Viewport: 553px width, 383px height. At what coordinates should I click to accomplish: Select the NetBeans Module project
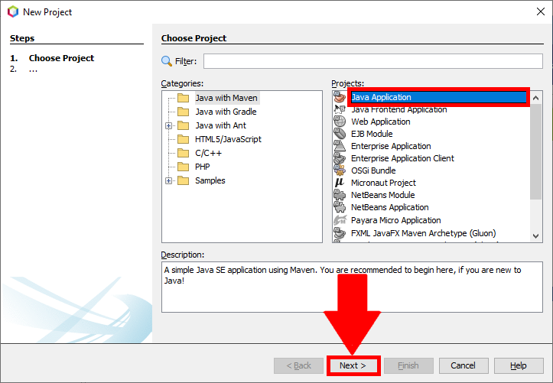coord(382,195)
